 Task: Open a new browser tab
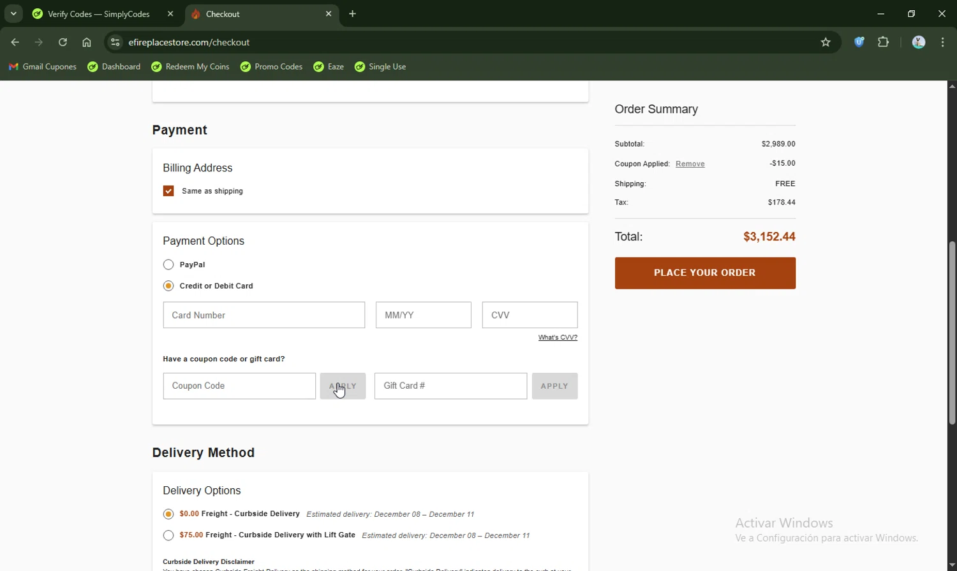pos(352,14)
